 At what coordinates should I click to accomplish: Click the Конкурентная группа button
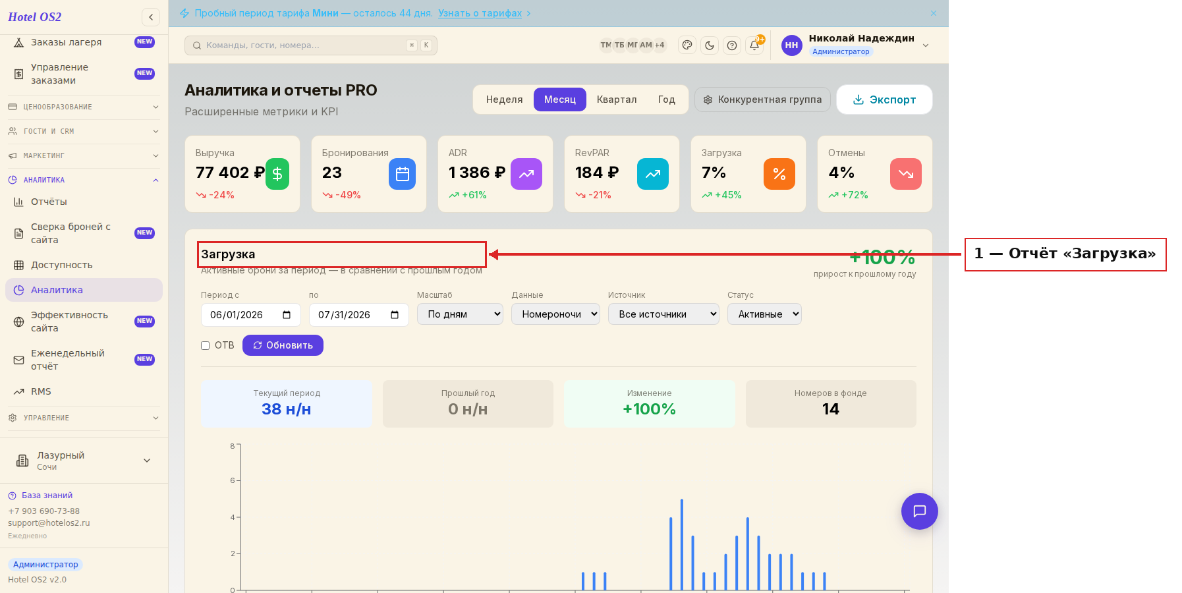point(762,99)
